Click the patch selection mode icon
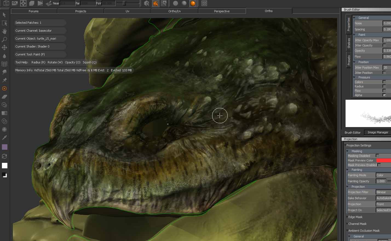Image resolution: width=391 pixels, height=241 pixels. (x=164, y=3)
